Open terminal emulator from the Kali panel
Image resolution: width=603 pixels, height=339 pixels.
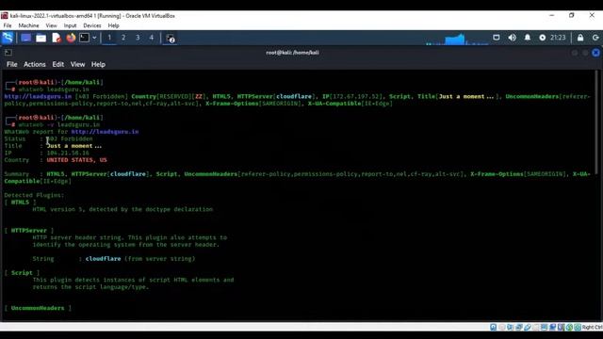(84, 38)
